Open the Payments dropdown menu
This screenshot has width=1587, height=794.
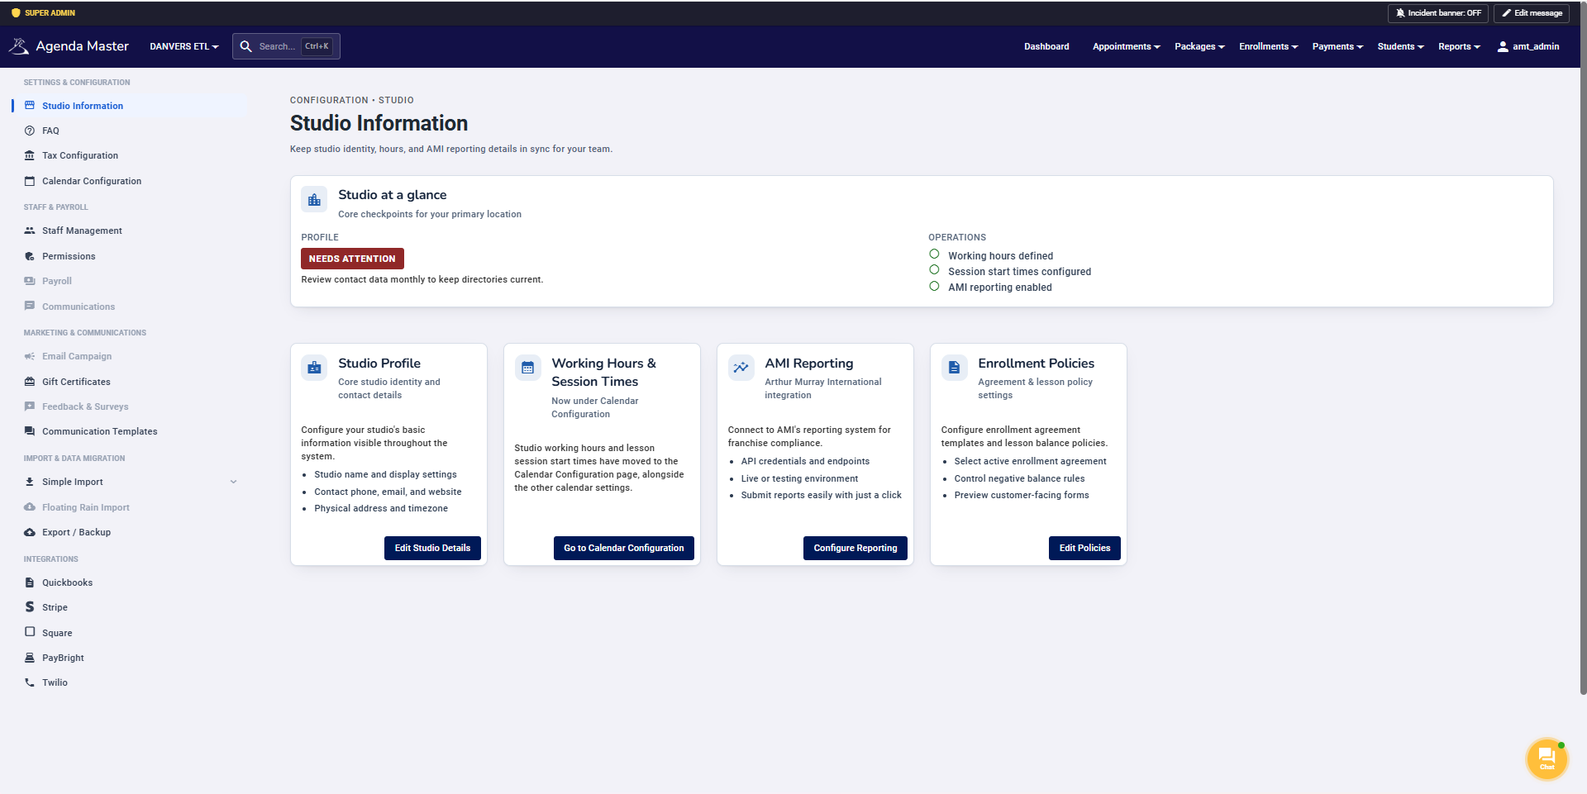click(1337, 46)
